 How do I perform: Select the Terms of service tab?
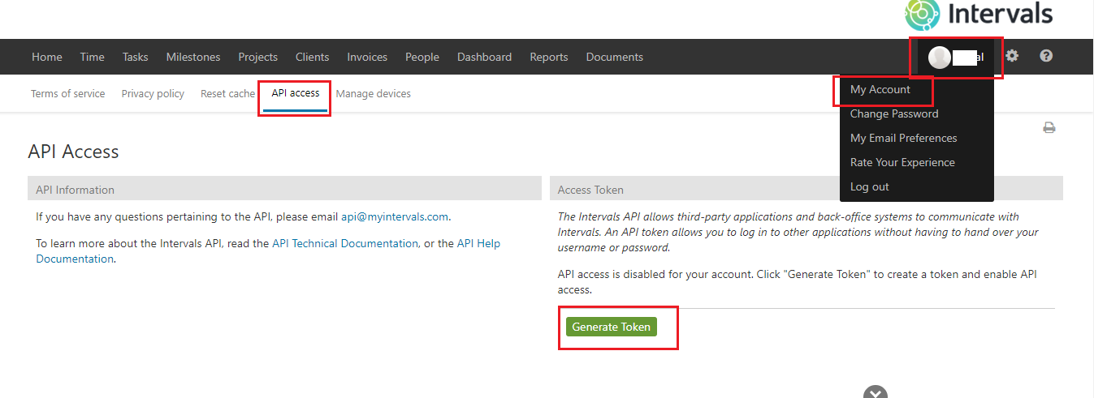67,93
